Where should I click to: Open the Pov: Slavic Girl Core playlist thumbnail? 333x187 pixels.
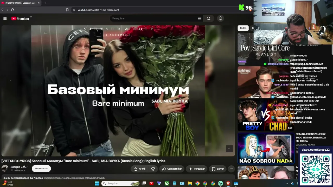(x=266, y=49)
